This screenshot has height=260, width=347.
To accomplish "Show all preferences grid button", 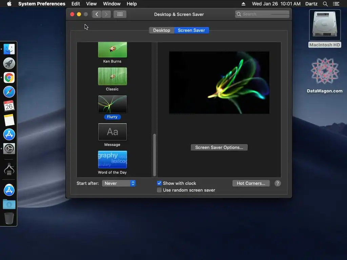I will click(x=120, y=14).
